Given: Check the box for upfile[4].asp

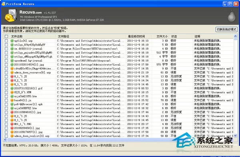Looking at the screenshot, I should coord(6,41).
